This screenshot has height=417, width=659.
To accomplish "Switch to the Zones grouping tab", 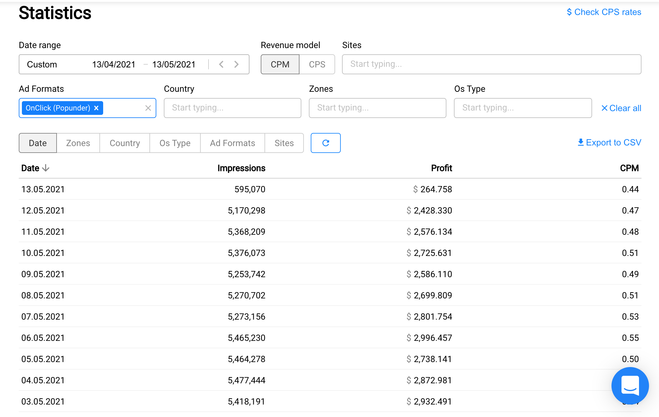I will point(78,143).
